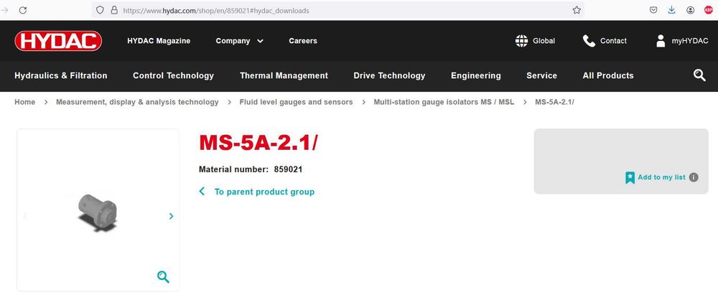The height and width of the screenshot is (302, 718).
Task: Open Drive Technology menu
Action: 389,75
